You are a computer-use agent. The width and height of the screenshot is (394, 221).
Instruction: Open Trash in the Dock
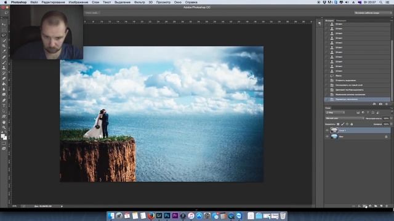(x=283, y=215)
